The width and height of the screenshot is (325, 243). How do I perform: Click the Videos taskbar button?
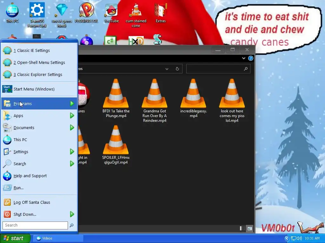click(x=58, y=238)
